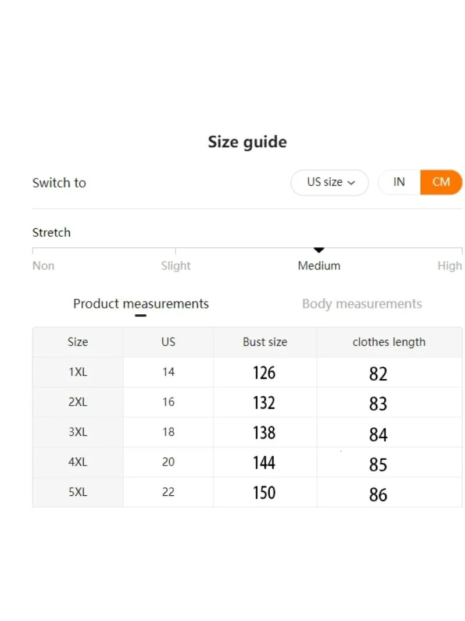Screen dimensions: 465x621
Task: Select the CM unit toggle
Action: (x=441, y=182)
